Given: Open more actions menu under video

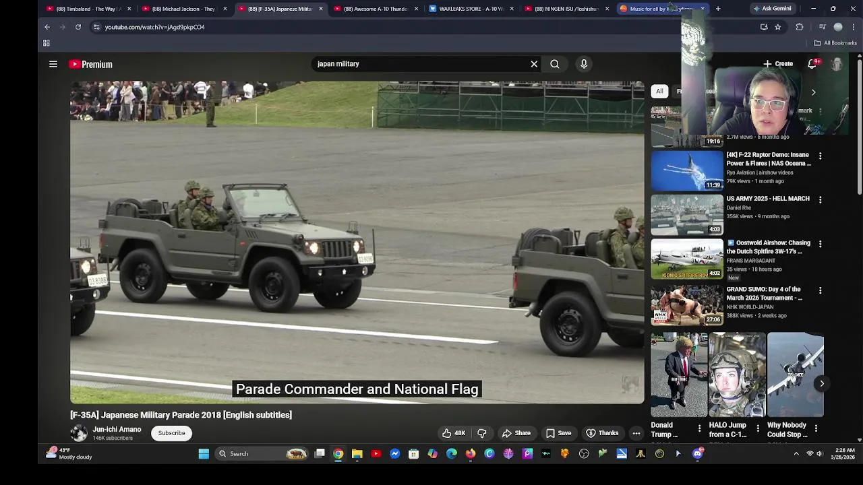Looking at the screenshot, I should 636,433.
